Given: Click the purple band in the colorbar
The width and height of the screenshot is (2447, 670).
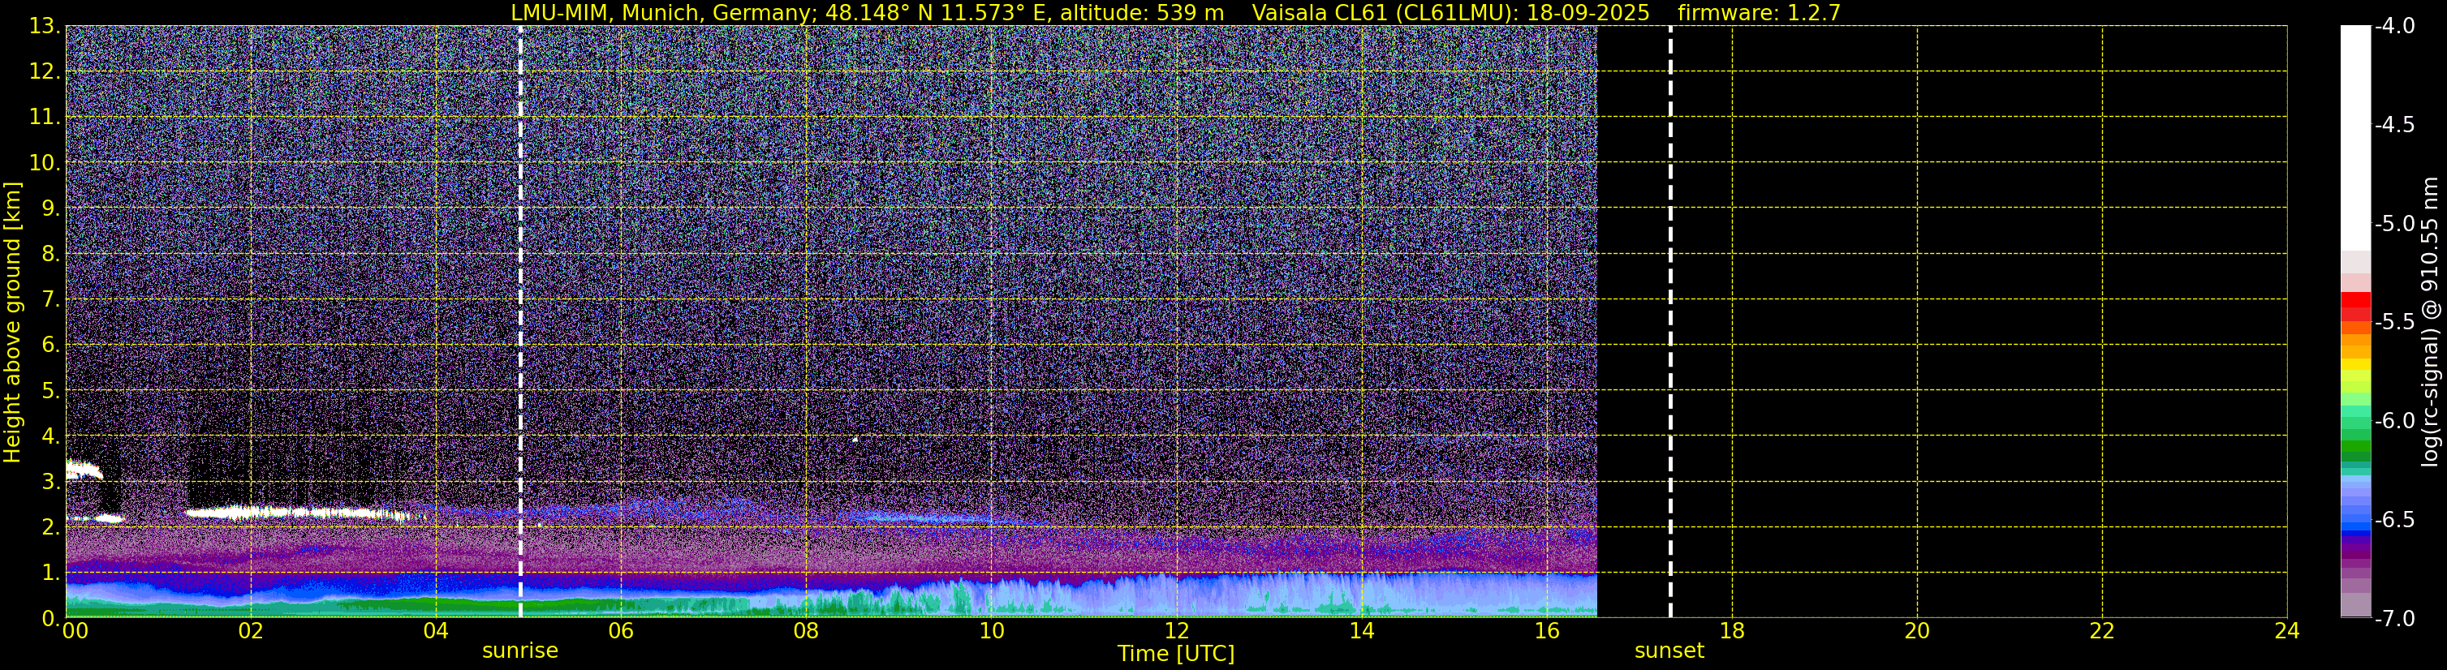Looking at the screenshot, I should click(2356, 551).
